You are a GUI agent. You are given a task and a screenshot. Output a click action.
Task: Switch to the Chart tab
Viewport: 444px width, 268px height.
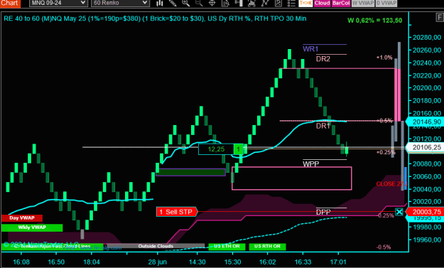(x=10, y=3)
